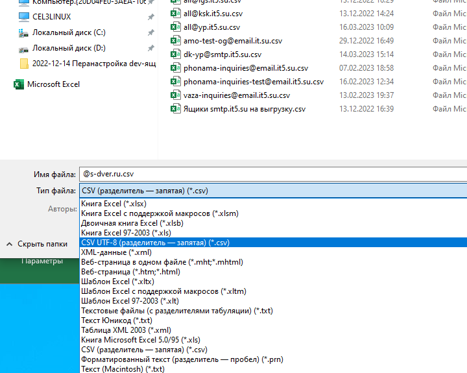This screenshot has height=373, width=467.
Task: Select Microsoft Excel in the navigation tree
Action: (x=53, y=84)
